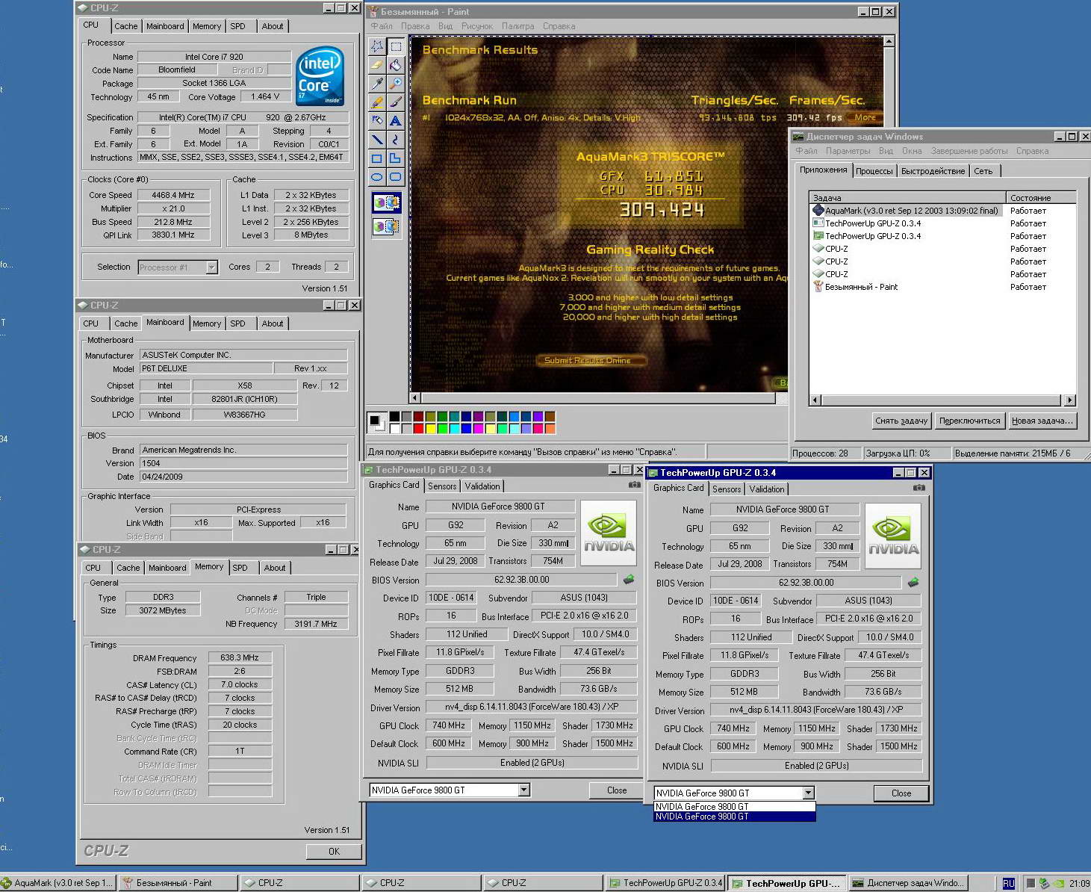Choose the first GeForce 9800 GT entry in open list
This screenshot has height=892, width=1091.
(734, 807)
